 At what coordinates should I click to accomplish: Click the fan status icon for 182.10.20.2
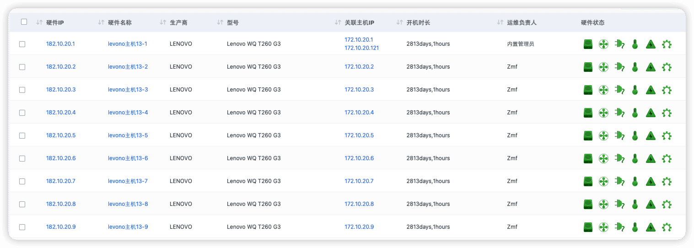603,67
